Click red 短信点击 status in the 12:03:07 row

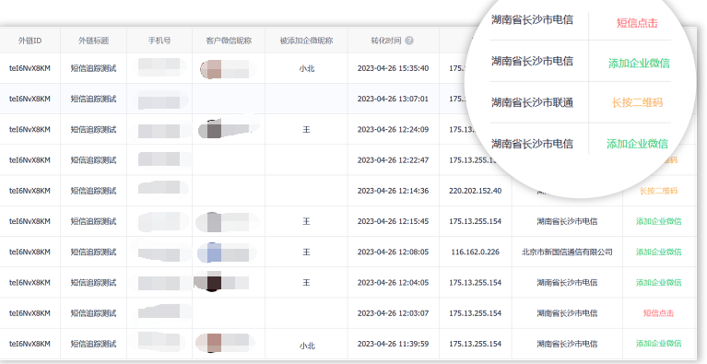click(x=659, y=313)
